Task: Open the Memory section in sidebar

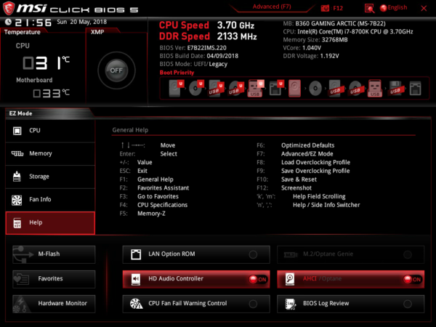Action: pyautogui.click(x=50, y=154)
